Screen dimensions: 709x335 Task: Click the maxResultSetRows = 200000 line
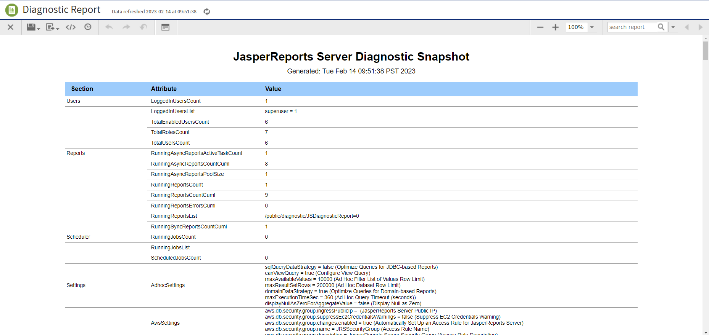tap(333, 285)
